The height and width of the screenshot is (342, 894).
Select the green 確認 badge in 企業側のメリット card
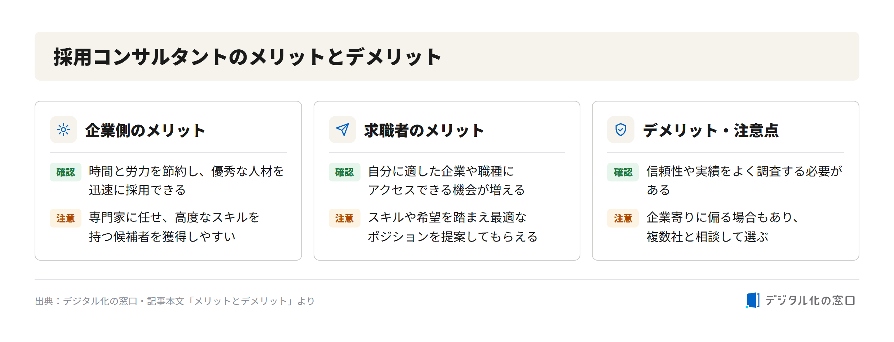pyautogui.click(x=66, y=172)
